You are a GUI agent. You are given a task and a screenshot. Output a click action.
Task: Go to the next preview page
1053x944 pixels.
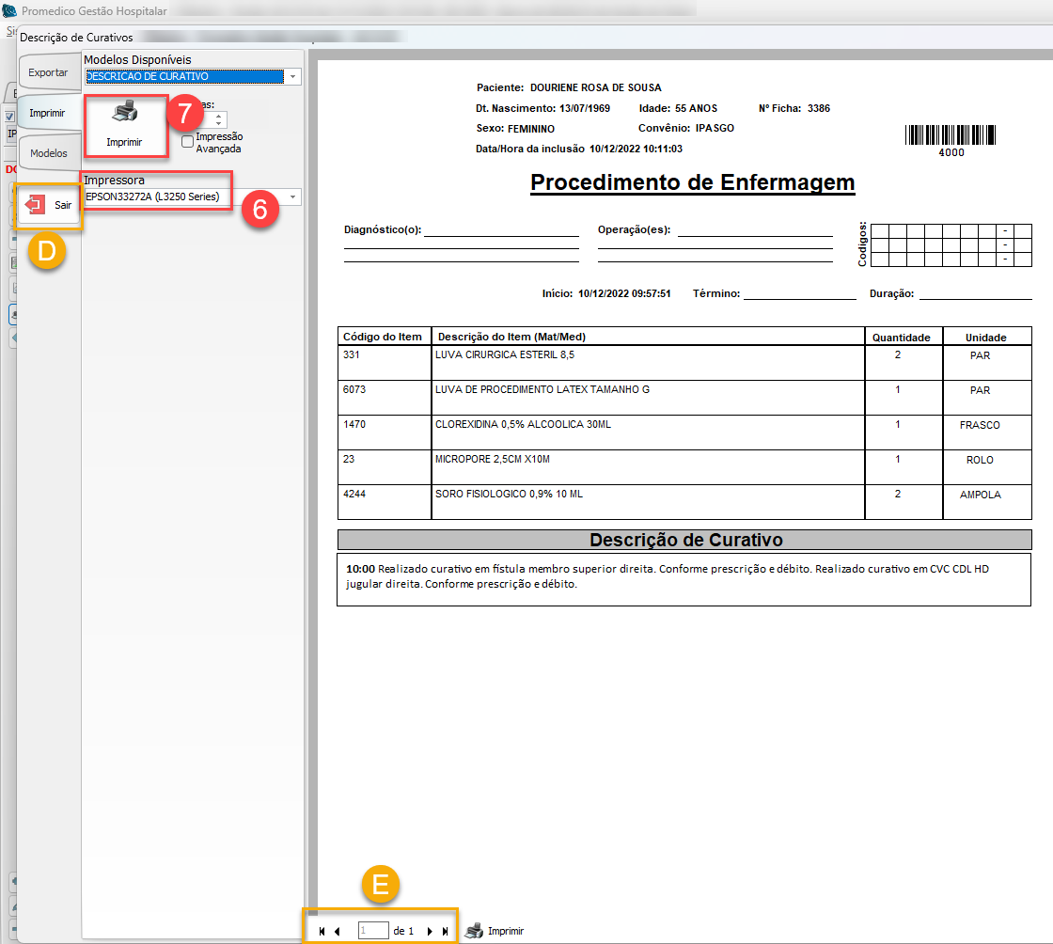(x=430, y=931)
